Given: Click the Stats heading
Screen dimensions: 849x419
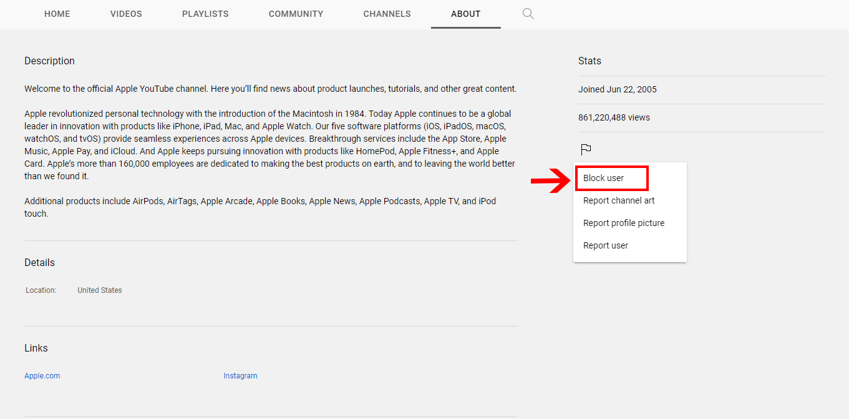Looking at the screenshot, I should point(589,61).
